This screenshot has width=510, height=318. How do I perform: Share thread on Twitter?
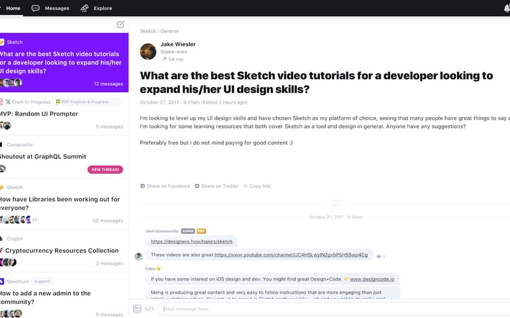tap(217, 186)
